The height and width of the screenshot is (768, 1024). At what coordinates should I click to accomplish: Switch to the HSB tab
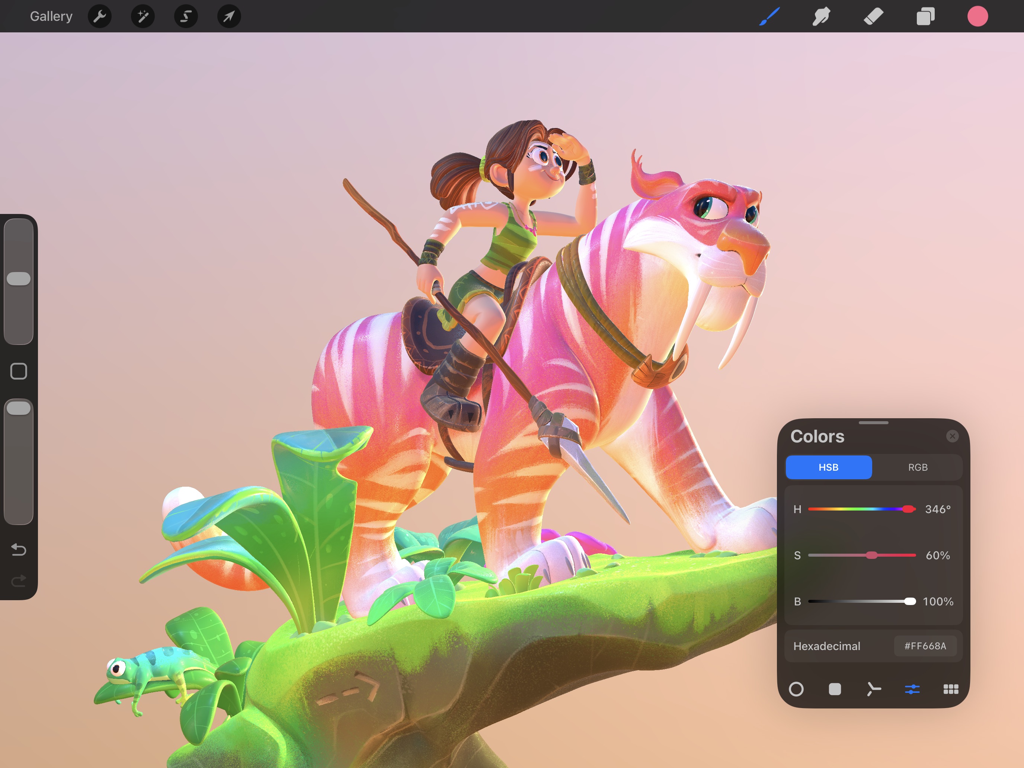coord(829,467)
